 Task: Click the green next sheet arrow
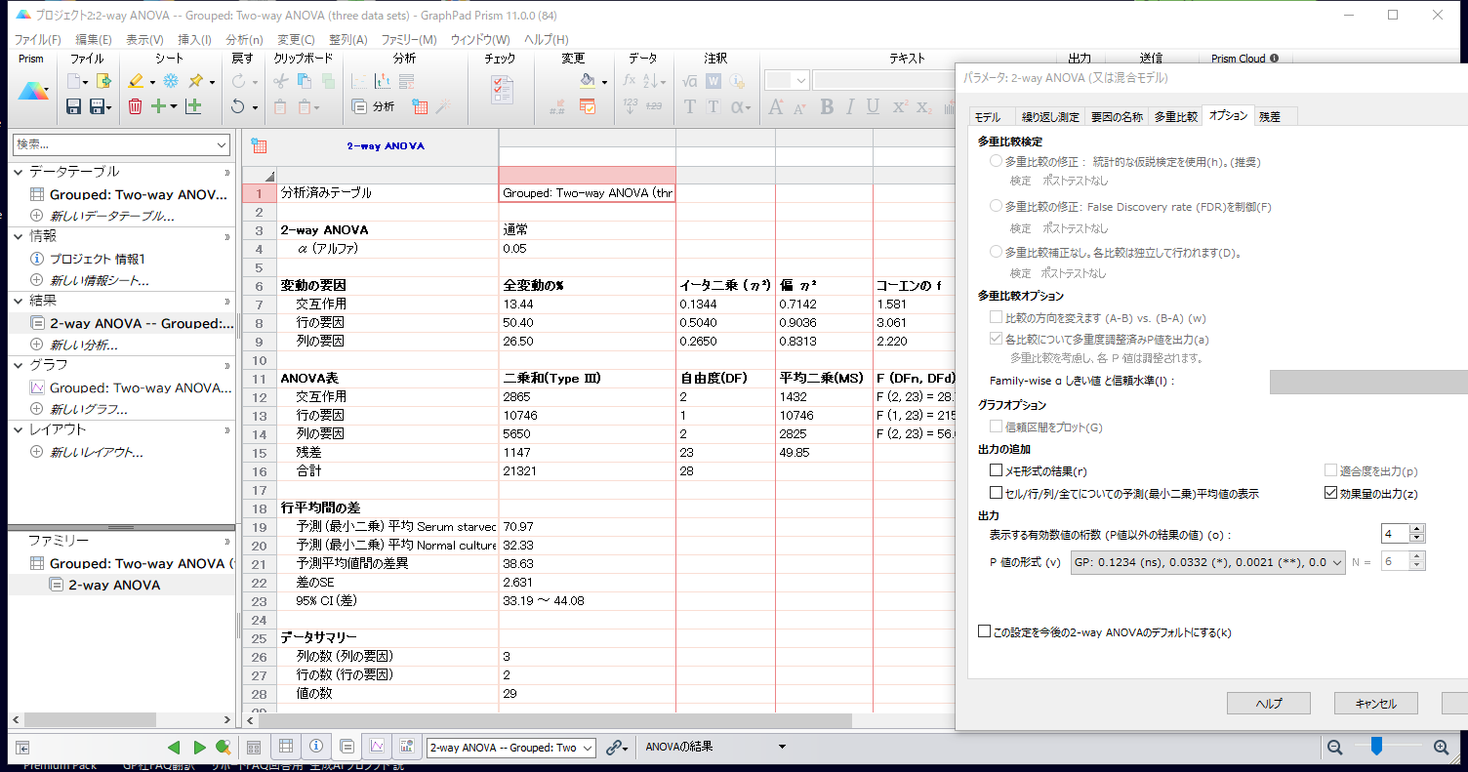[199, 748]
